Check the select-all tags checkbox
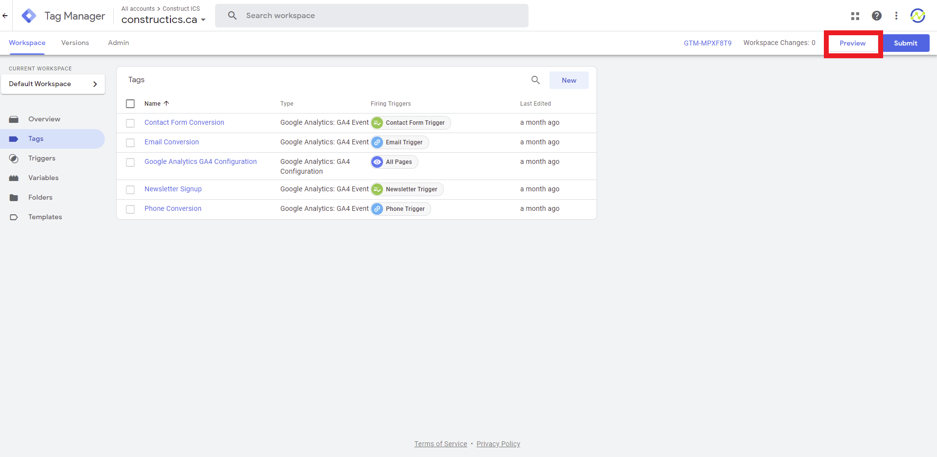Viewport: 937px width, 457px height. (130, 104)
